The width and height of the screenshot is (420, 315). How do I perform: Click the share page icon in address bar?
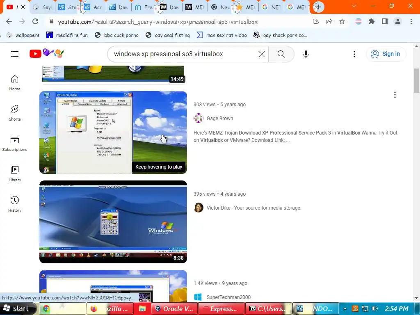pos(329,21)
